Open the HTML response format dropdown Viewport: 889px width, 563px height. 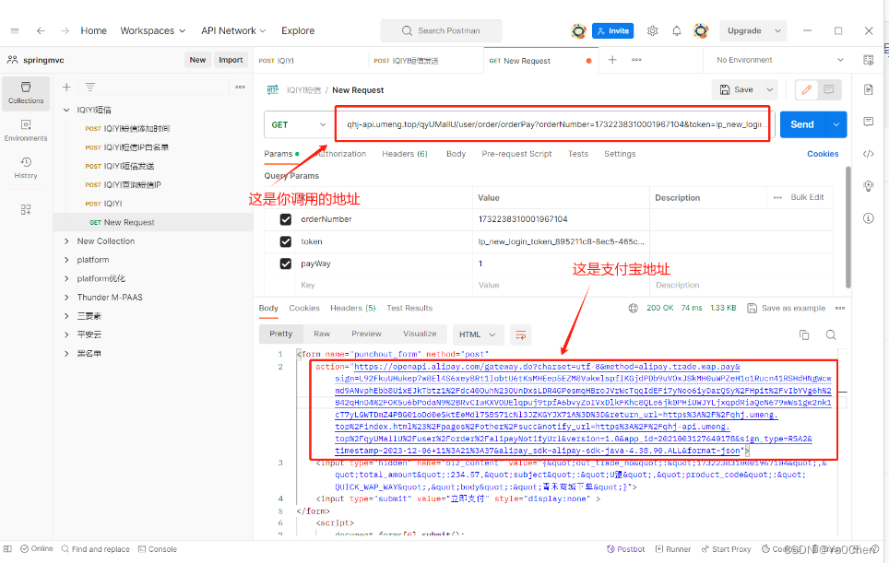point(477,334)
